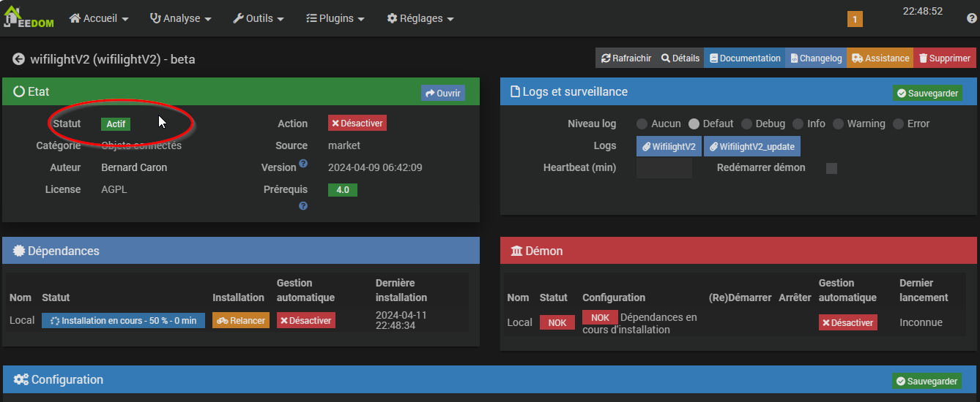This screenshot has width=980, height=402.
Task: Open the WifilightV2_update log
Action: [752, 146]
